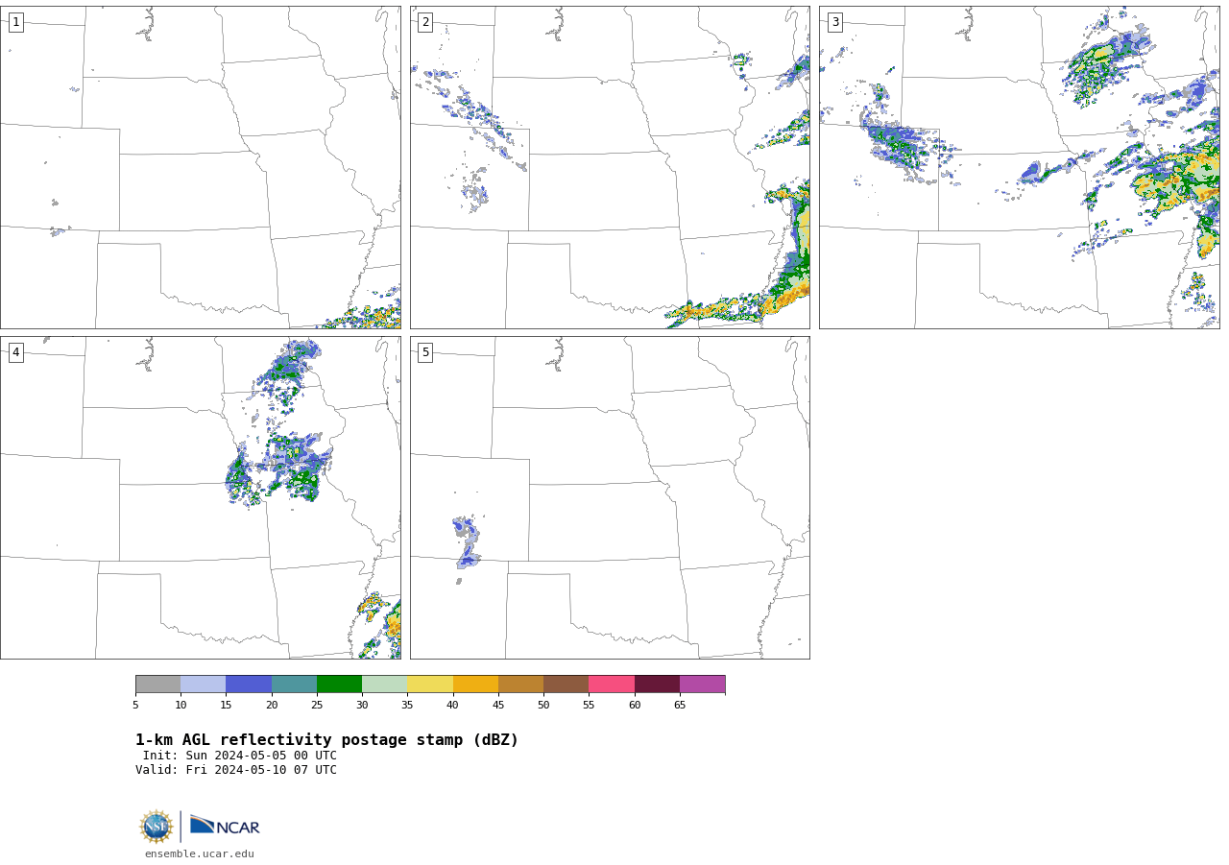Open ensemble member 4 reflectivity map
The height and width of the screenshot is (865, 1229).
pos(201,497)
